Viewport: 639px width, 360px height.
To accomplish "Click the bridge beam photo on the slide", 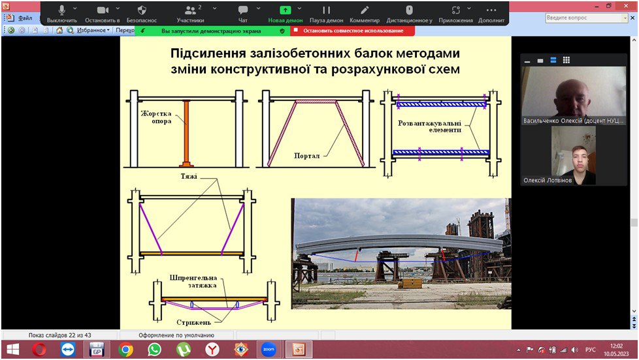I will click(x=401, y=254).
